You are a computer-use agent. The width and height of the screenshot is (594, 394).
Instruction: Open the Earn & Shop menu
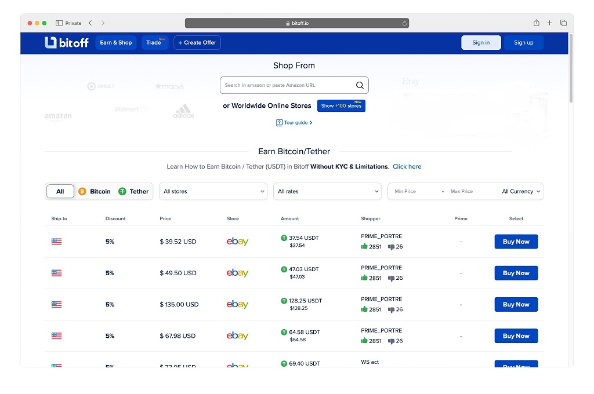click(116, 42)
